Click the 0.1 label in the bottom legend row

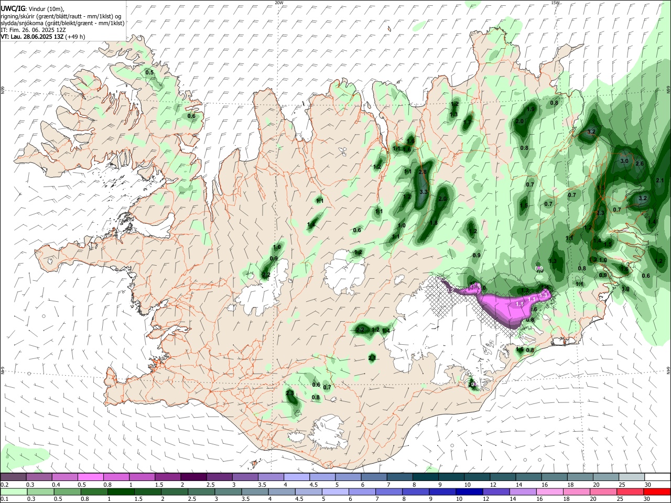(4, 499)
